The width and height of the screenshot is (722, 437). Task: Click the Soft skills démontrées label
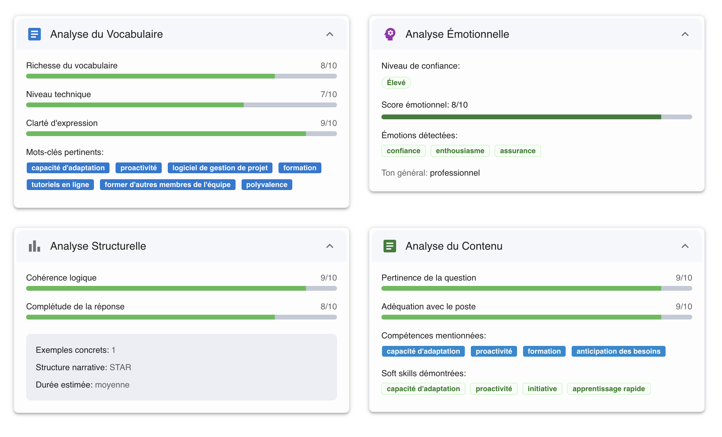pos(424,373)
